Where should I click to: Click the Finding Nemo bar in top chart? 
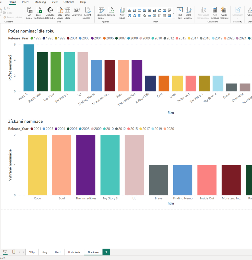(x=96, y=76)
